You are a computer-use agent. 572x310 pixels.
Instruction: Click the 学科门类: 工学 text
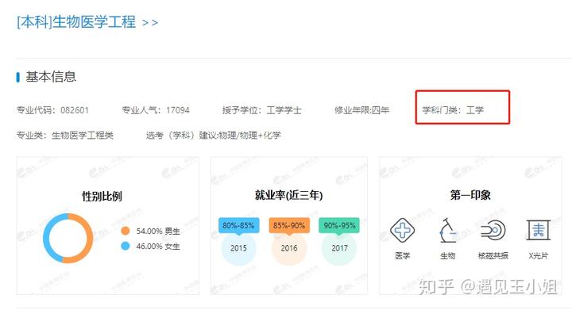click(453, 110)
